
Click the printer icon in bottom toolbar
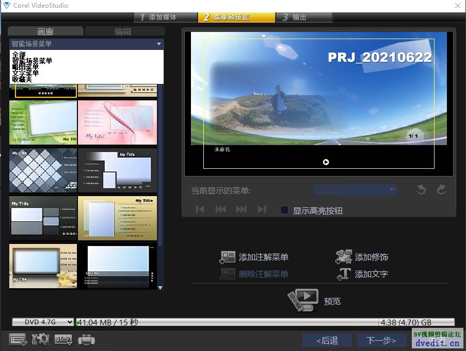click(x=86, y=340)
